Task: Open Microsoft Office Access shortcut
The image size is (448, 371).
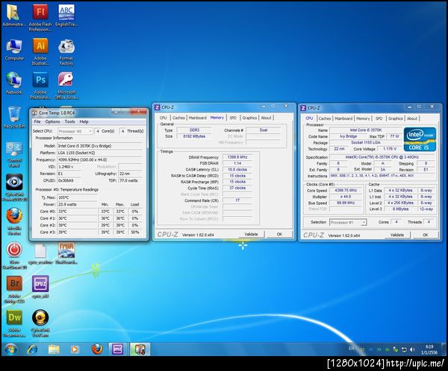Action: point(66,80)
